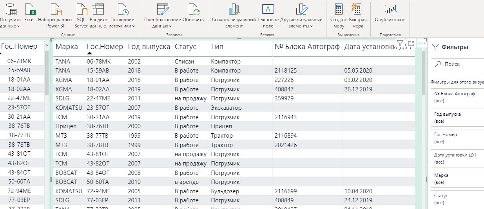
Task: Connect to SQL Server
Action: pos(81,15)
